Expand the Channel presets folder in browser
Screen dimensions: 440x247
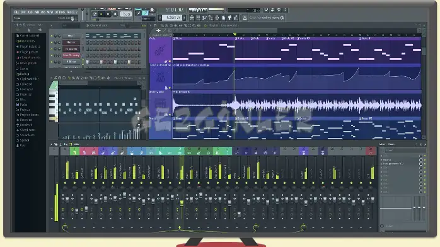[28, 57]
